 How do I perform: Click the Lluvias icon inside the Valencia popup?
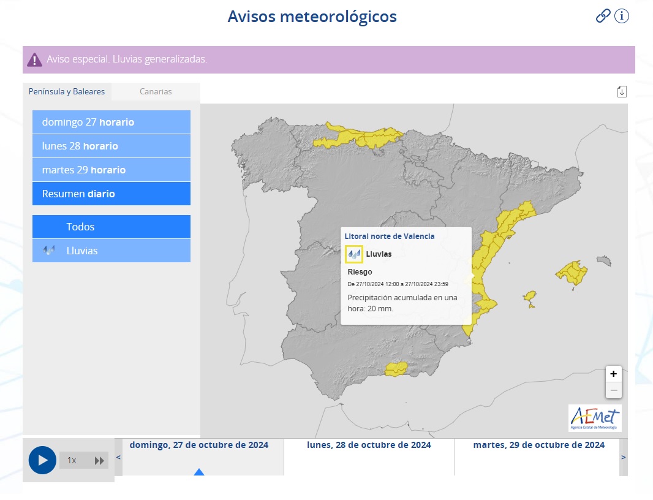point(354,254)
